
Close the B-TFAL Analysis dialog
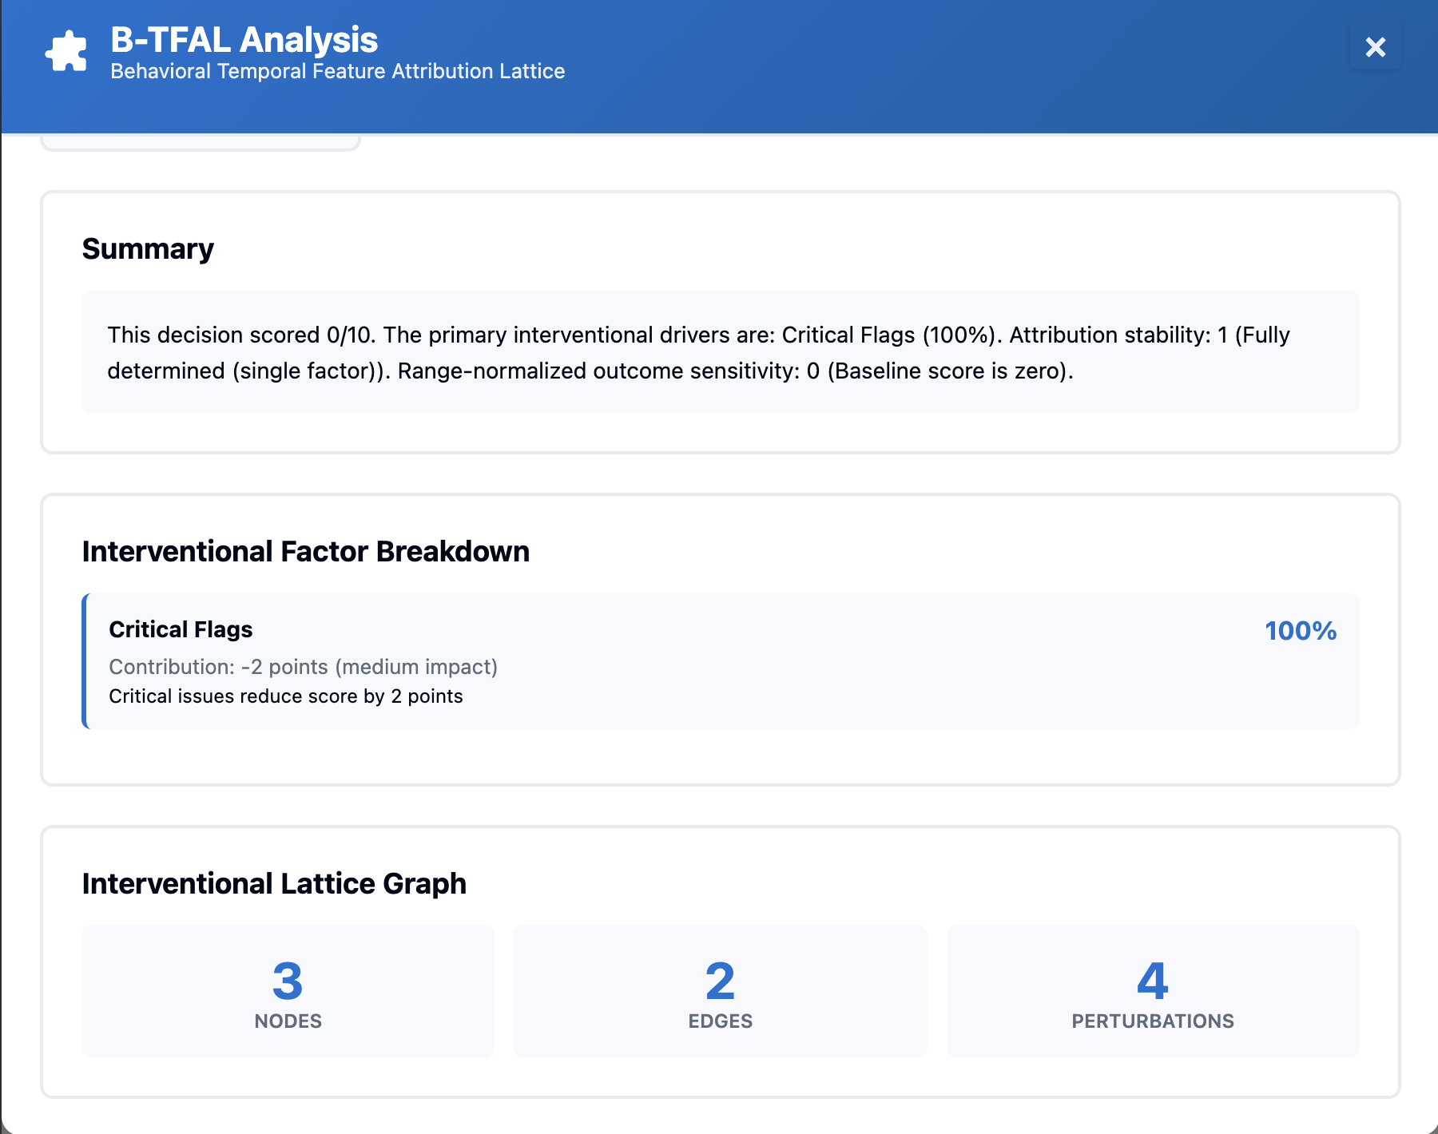pyautogui.click(x=1375, y=47)
